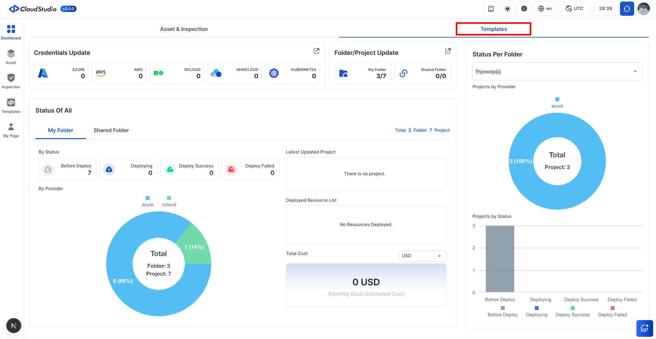Image resolution: width=656 pixels, height=339 pixels.
Task: Select the Asset & Inspection tab
Action: (184, 29)
